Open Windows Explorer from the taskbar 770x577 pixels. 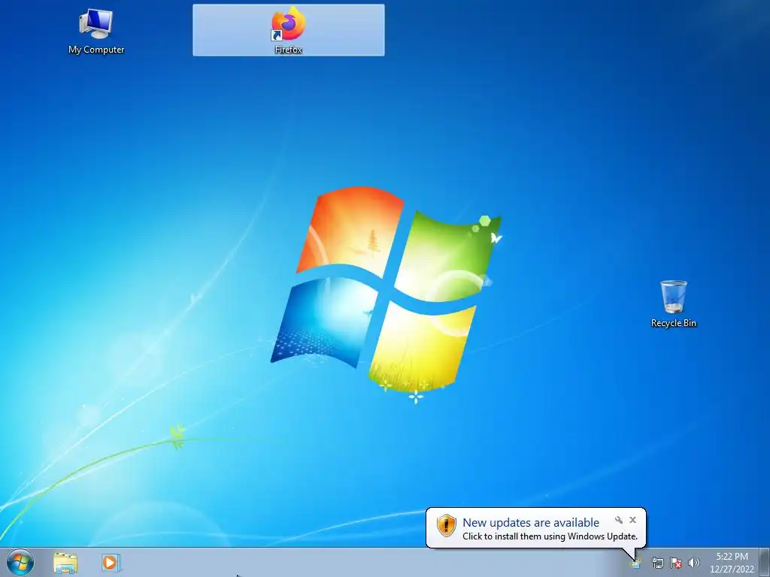click(65, 563)
